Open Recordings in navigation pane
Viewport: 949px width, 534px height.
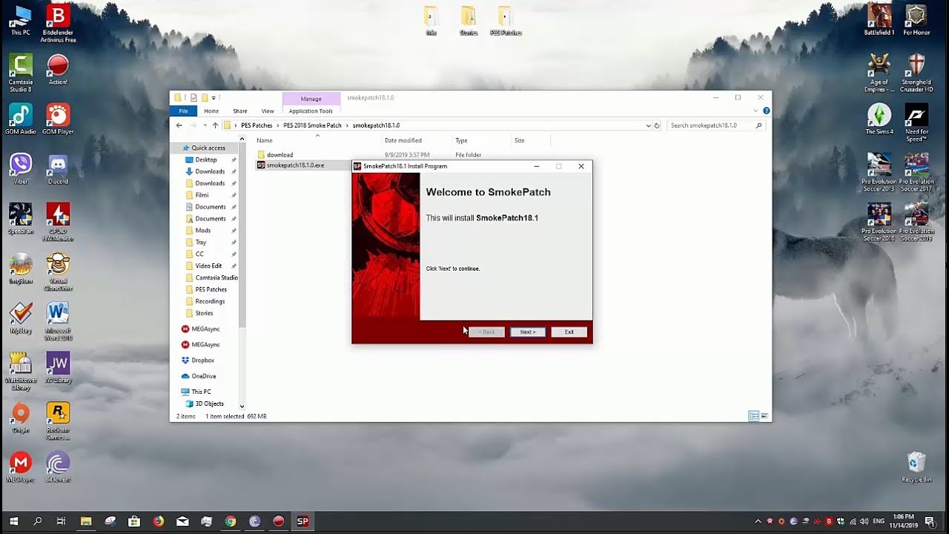210,301
